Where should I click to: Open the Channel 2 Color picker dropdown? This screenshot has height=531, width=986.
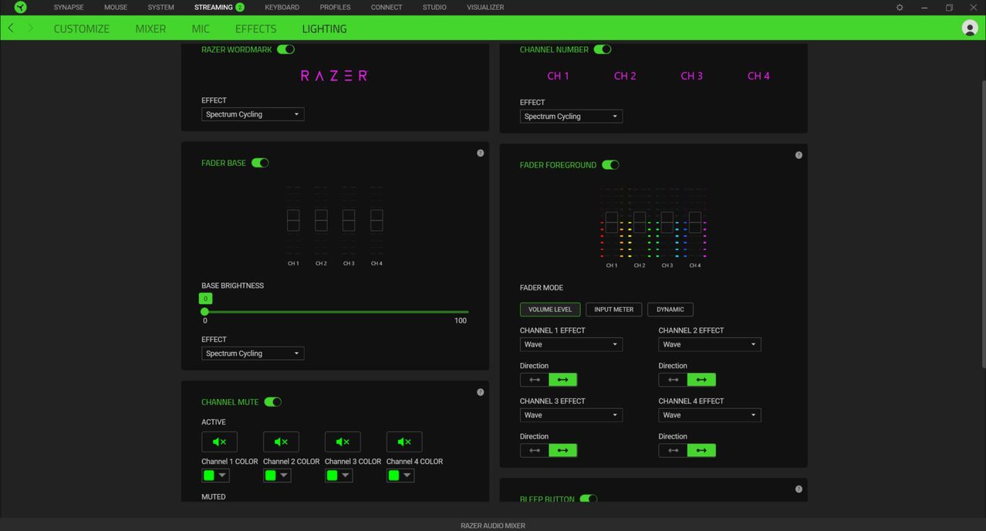[x=277, y=475]
